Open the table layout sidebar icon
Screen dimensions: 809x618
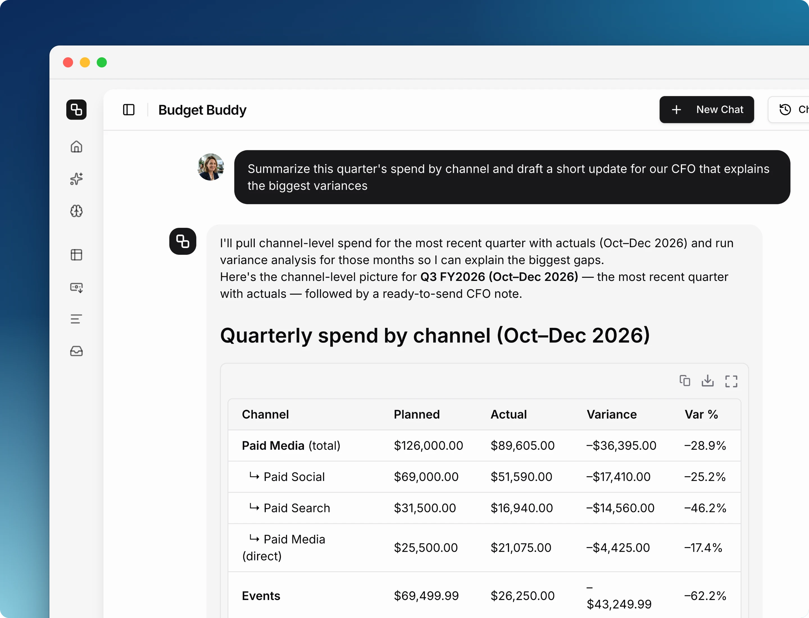pyautogui.click(x=76, y=255)
